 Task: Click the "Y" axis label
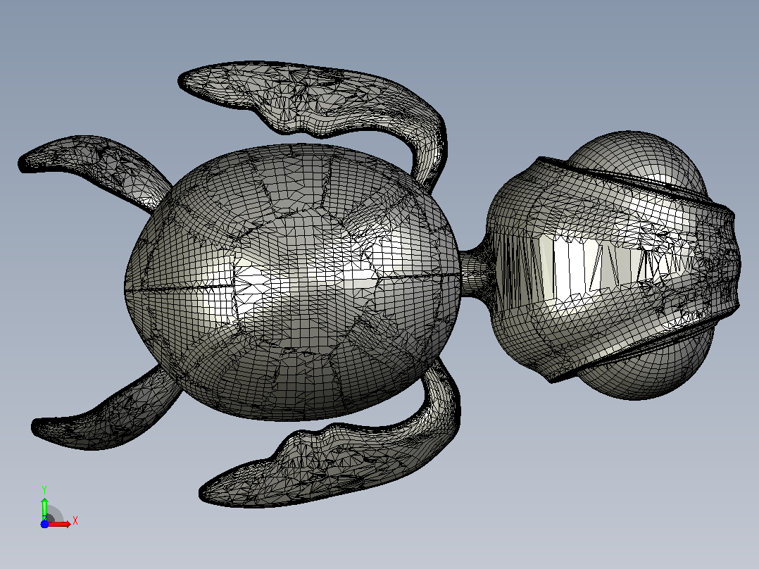click(44, 490)
